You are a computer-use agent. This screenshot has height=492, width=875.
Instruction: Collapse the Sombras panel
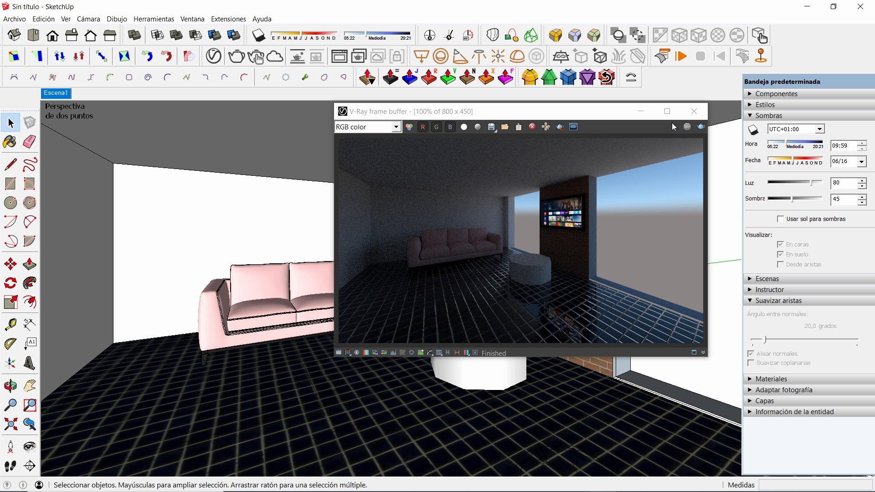809,116
